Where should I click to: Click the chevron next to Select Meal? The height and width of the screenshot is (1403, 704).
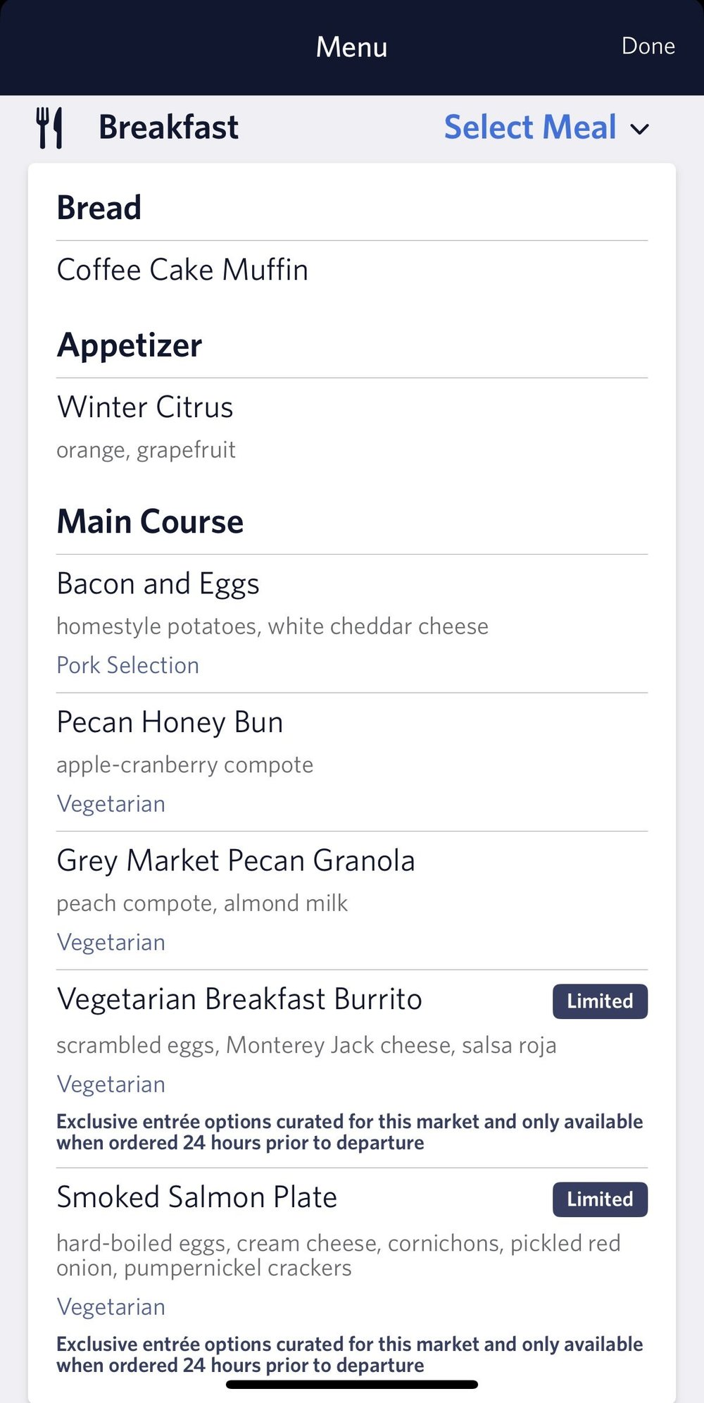(x=639, y=130)
